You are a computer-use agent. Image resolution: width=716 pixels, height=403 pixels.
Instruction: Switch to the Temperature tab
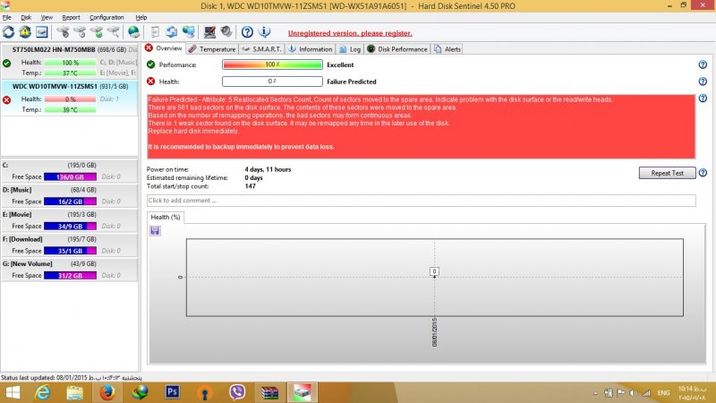(212, 49)
